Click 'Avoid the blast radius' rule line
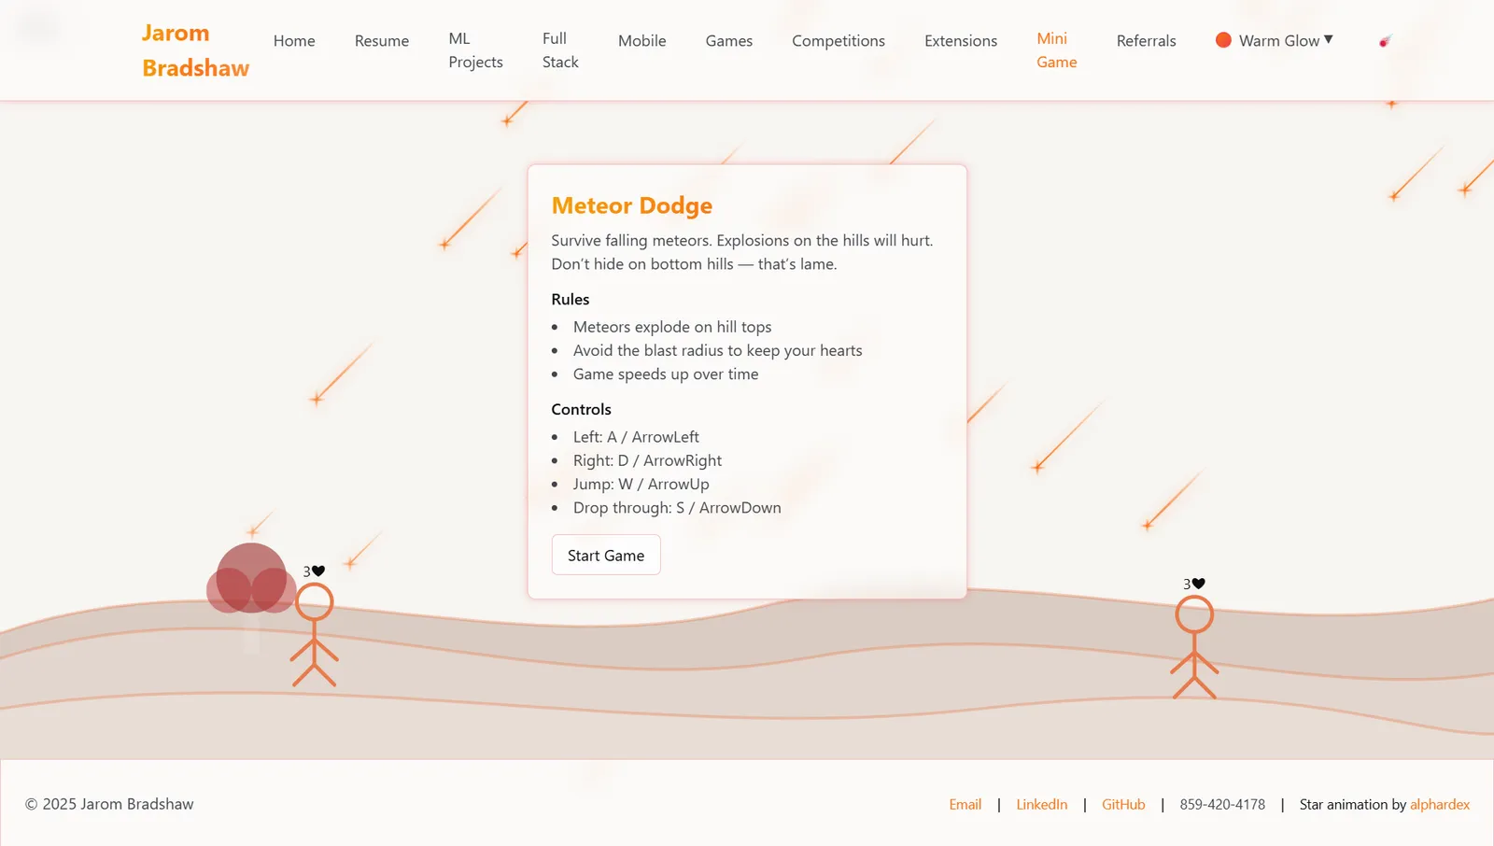This screenshot has width=1494, height=846. coord(717,350)
